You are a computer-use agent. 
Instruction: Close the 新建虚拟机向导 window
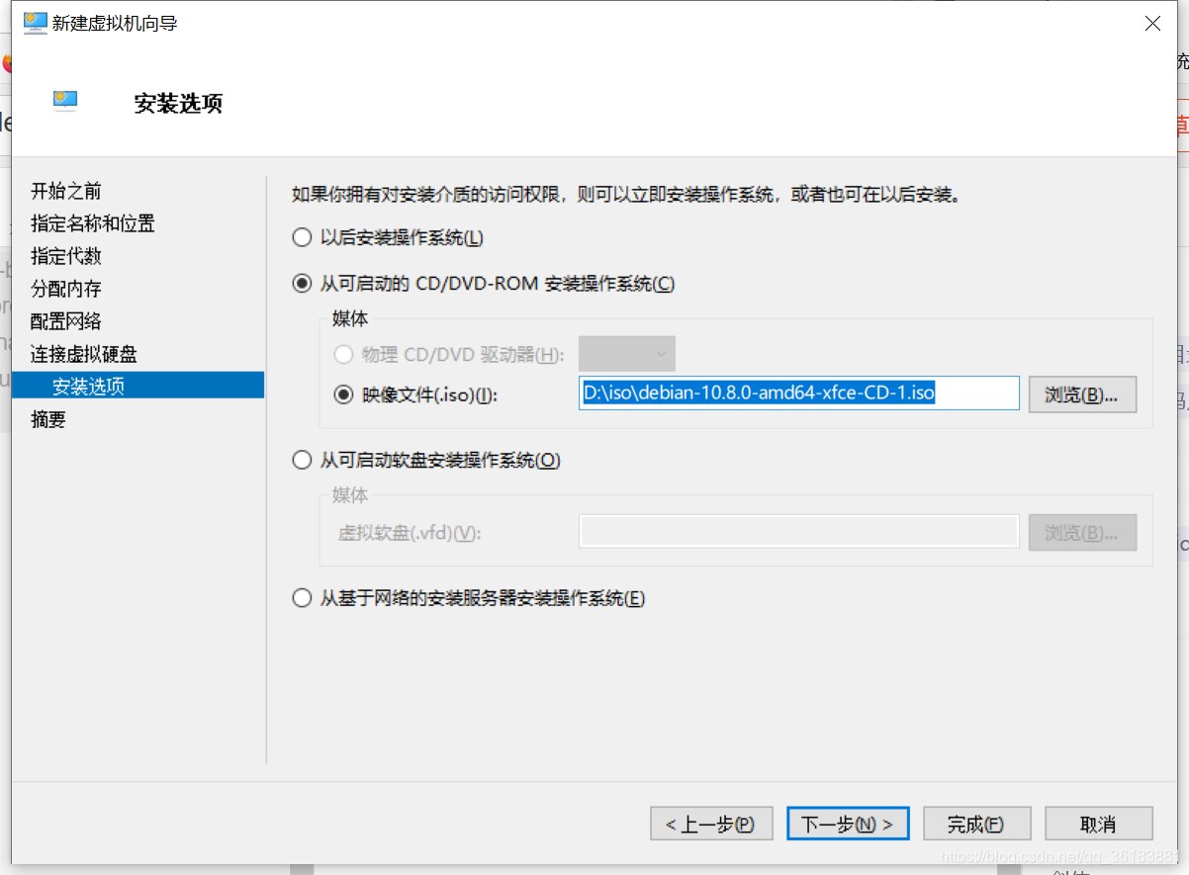pyautogui.click(x=1152, y=24)
